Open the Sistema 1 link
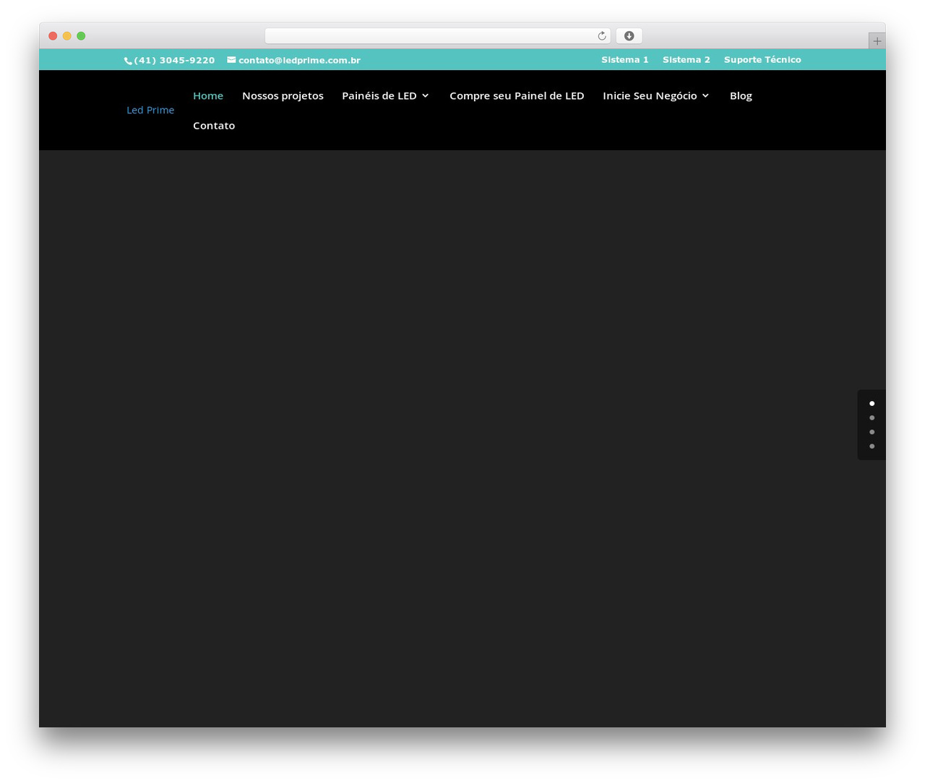This screenshot has height=783, width=925. point(625,60)
